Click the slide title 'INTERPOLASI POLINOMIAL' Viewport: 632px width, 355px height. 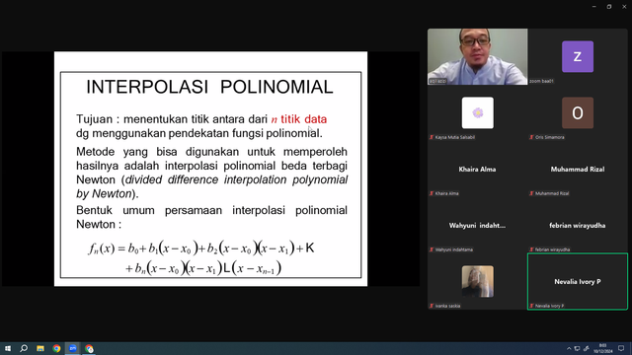(x=210, y=87)
